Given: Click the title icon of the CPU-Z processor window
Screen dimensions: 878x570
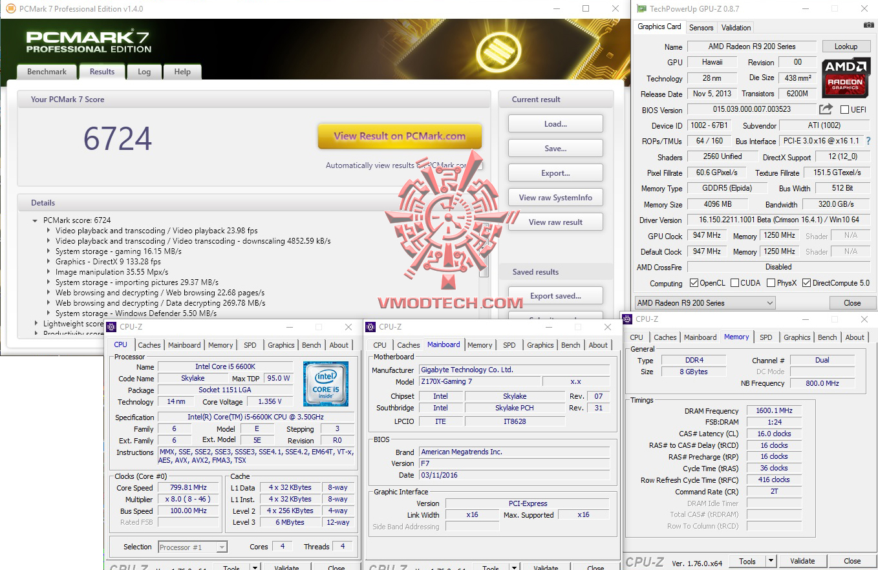Looking at the screenshot, I should click(x=111, y=327).
